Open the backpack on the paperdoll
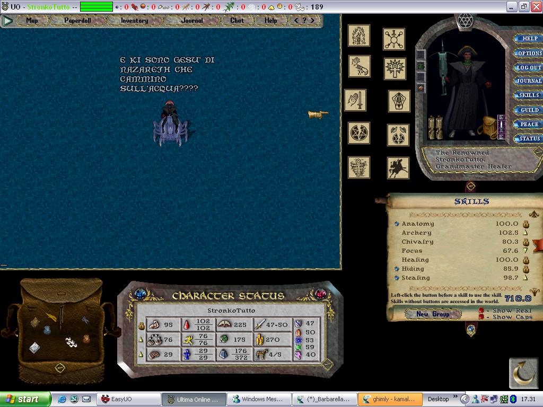 (x=487, y=128)
